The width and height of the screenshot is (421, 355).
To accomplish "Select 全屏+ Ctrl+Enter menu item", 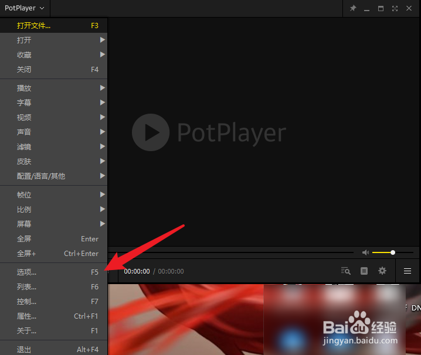I will click(54, 253).
